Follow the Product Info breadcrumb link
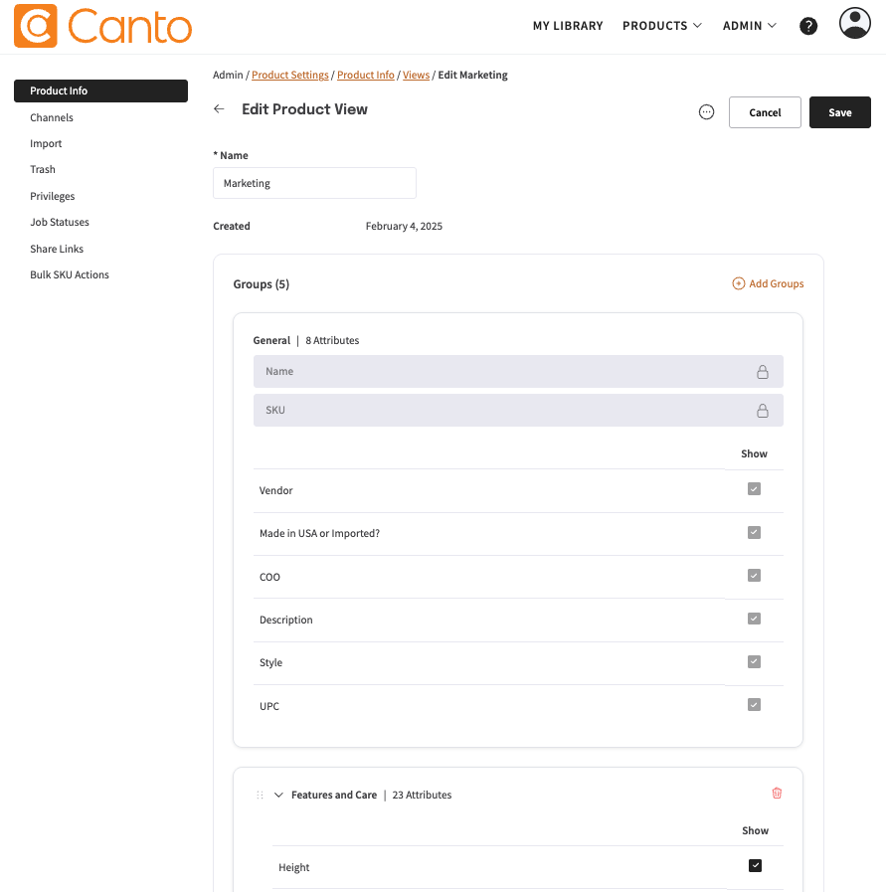 366,76
